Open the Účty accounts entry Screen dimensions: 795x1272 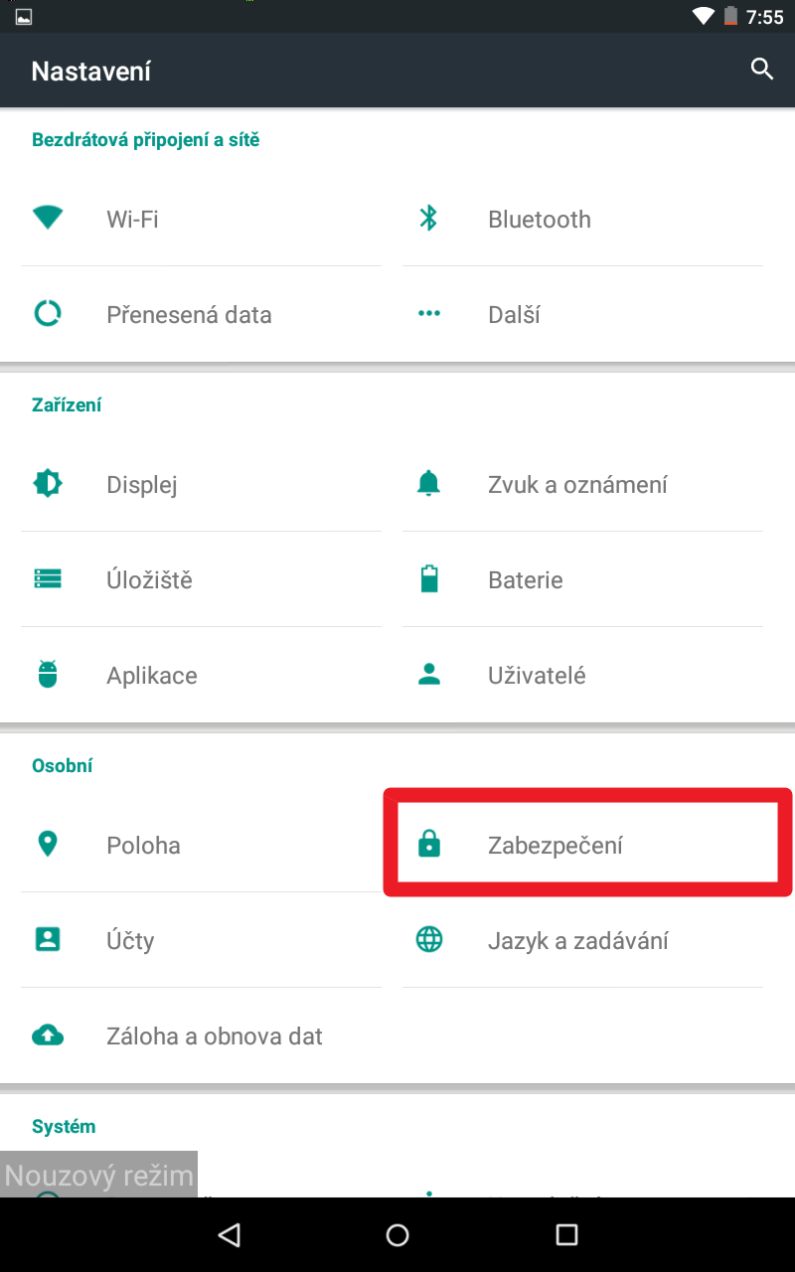tap(201, 940)
